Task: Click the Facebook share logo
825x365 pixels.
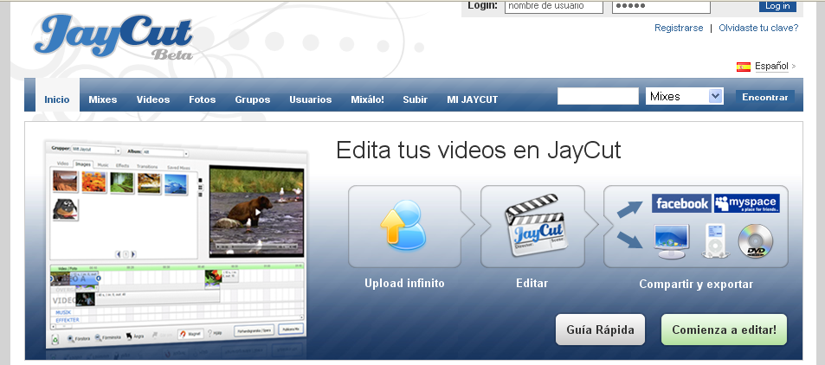Action: coord(681,203)
